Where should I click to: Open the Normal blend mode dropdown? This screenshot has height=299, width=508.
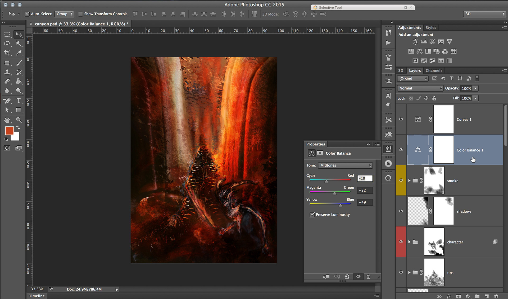coord(420,88)
